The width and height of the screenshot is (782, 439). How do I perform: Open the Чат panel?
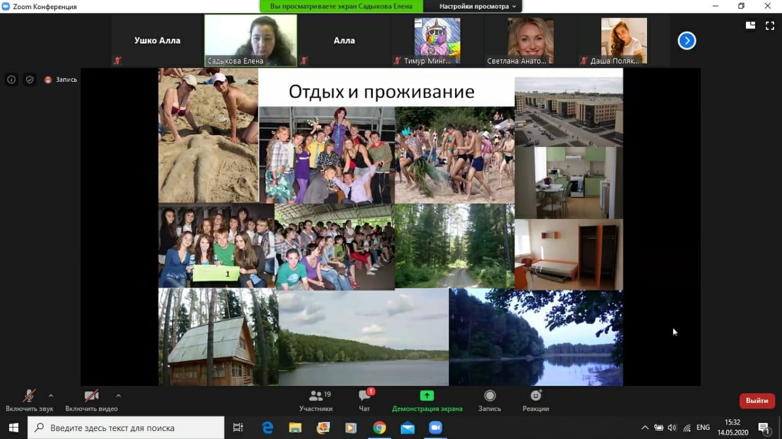pyautogui.click(x=364, y=401)
